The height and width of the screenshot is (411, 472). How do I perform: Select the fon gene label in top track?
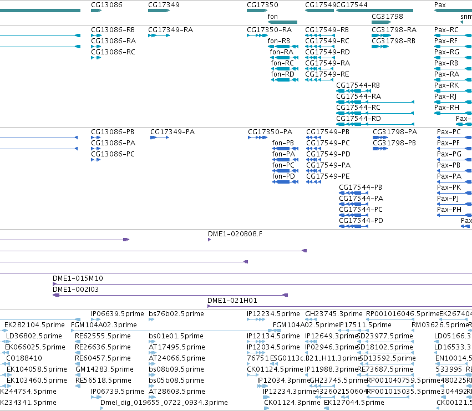coord(273,17)
